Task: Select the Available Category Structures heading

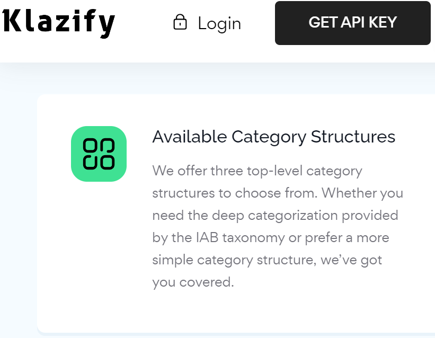Action: click(x=274, y=137)
